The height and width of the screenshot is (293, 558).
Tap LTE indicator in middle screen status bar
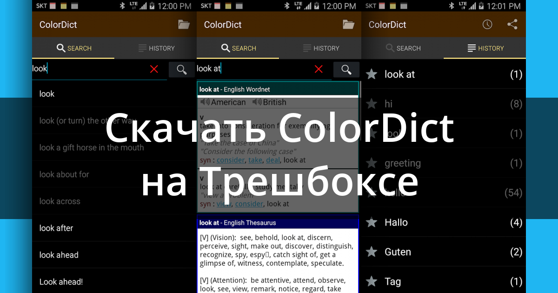coord(299,6)
